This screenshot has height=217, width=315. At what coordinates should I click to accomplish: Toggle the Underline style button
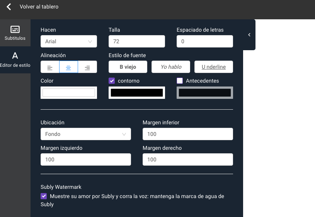pyautogui.click(x=213, y=67)
